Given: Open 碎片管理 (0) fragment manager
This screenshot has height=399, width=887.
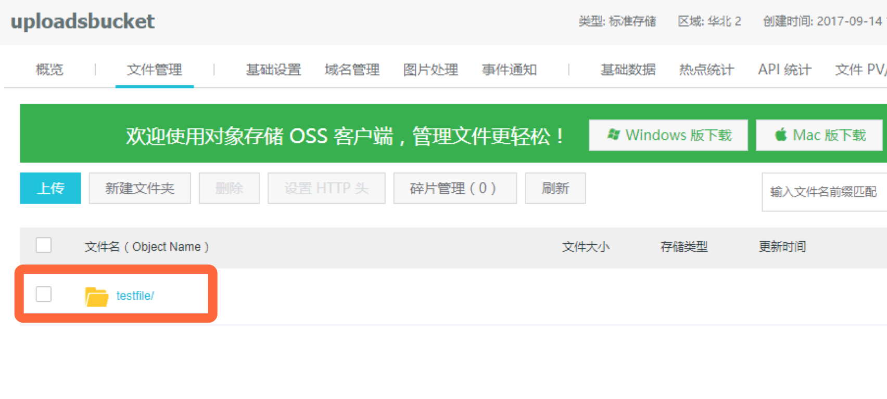Looking at the screenshot, I should (x=455, y=188).
